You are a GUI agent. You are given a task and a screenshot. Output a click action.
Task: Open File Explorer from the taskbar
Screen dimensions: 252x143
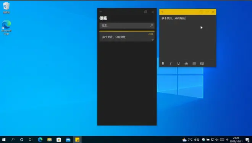(50, 140)
